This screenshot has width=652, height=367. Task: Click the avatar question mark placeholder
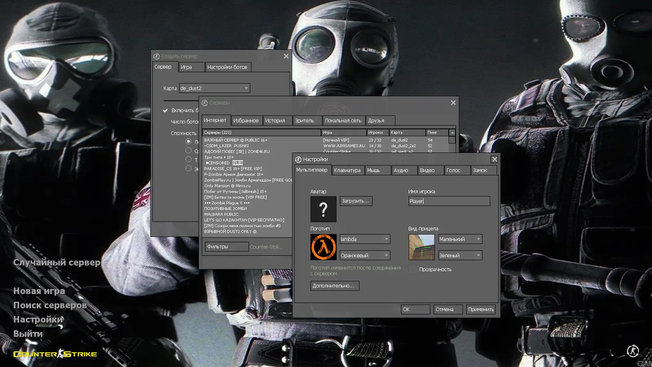323,209
